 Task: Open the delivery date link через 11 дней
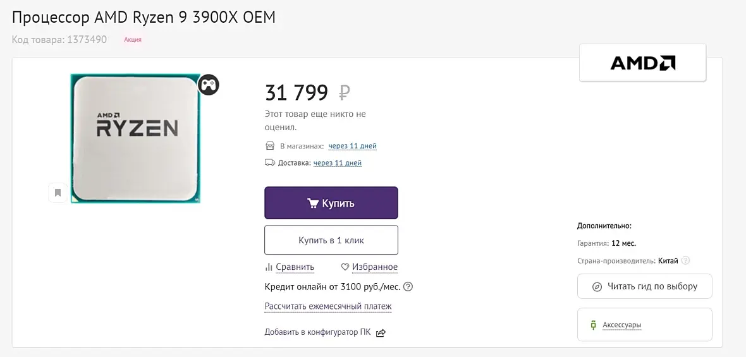(x=338, y=162)
